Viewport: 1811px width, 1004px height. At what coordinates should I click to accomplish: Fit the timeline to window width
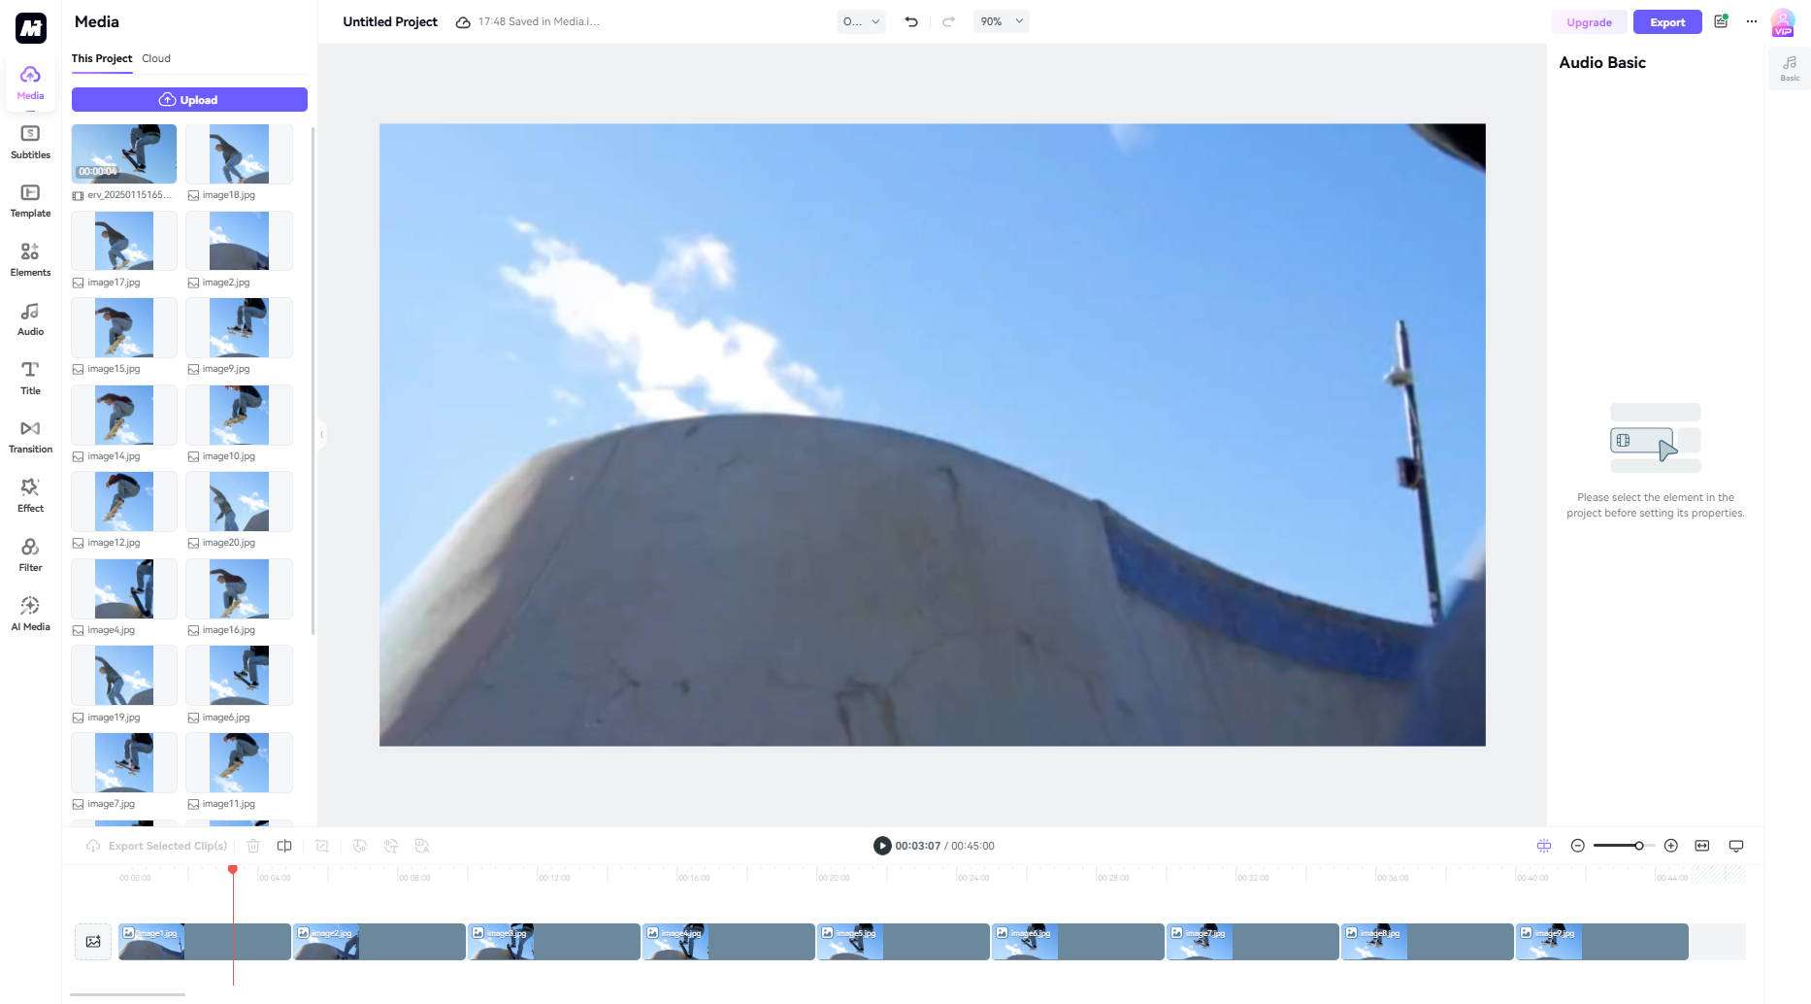(x=1702, y=846)
